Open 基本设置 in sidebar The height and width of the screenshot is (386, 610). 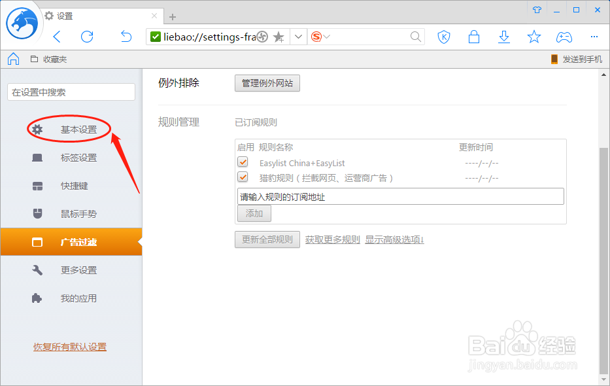(71, 129)
